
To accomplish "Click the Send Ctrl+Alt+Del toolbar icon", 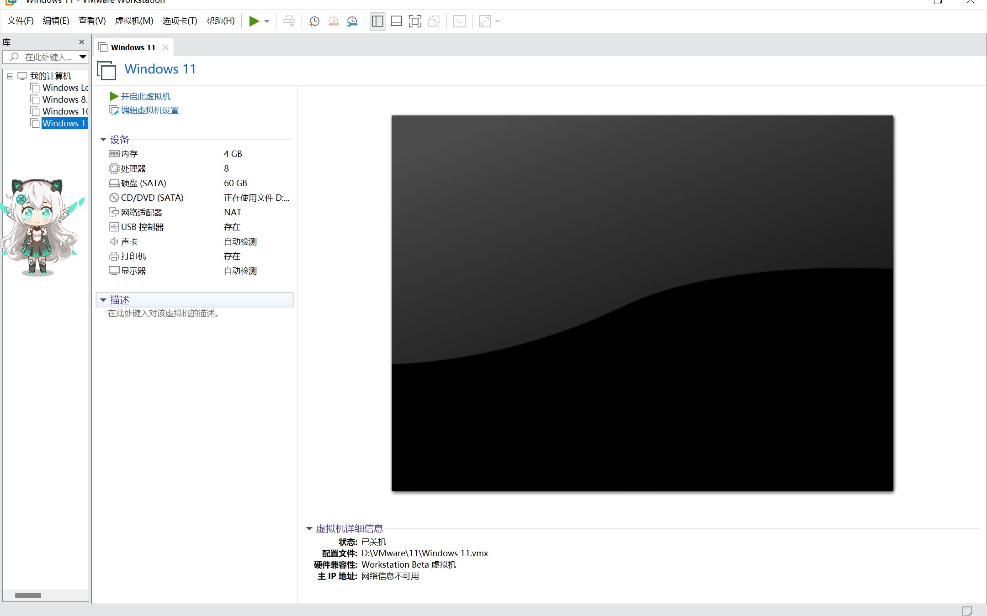I will pyautogui.click(x=289, y=21).
